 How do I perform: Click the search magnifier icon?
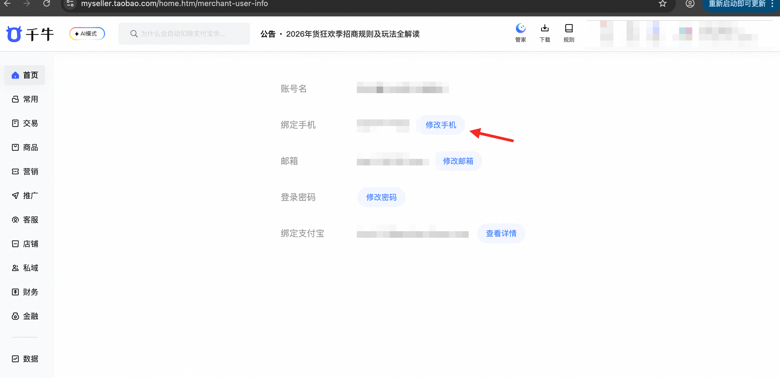tap(134, 34)
